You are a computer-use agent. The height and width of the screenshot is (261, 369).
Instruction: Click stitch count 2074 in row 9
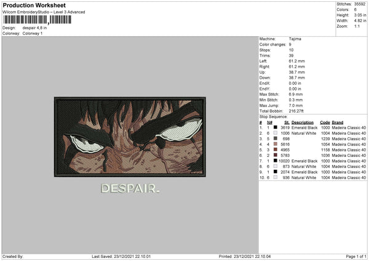(285, 172)
